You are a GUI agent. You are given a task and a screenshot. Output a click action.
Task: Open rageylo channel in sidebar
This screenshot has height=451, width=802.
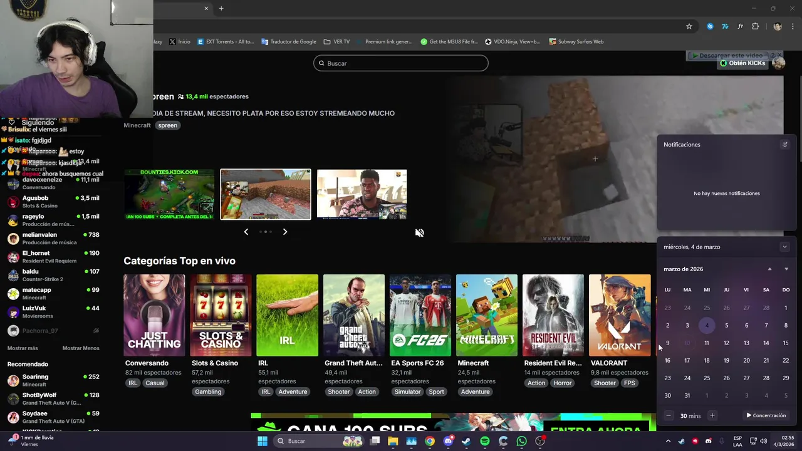53,220
